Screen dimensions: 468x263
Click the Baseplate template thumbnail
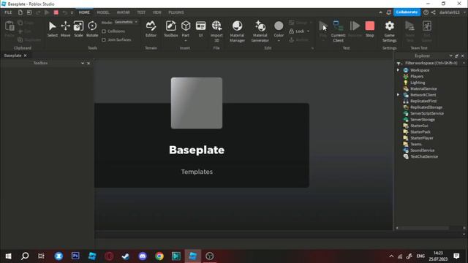197,103
